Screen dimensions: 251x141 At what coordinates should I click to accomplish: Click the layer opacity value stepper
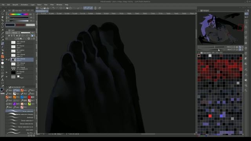click(34, 33)
